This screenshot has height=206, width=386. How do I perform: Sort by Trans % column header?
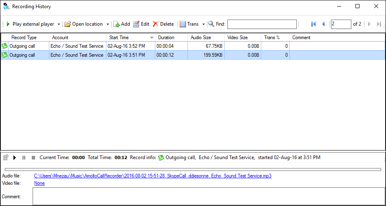pyautogui.click(x=275, y=38)
